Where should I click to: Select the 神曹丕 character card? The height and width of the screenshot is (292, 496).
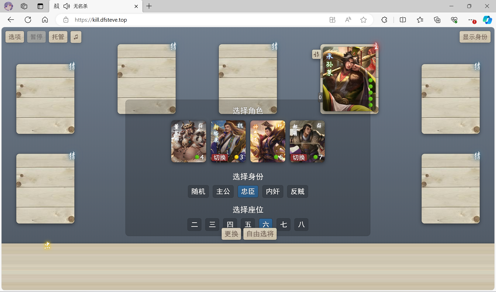268,141
